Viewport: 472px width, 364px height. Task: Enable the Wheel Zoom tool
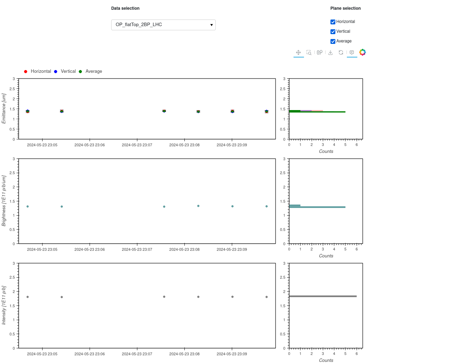tap(320, 53)
